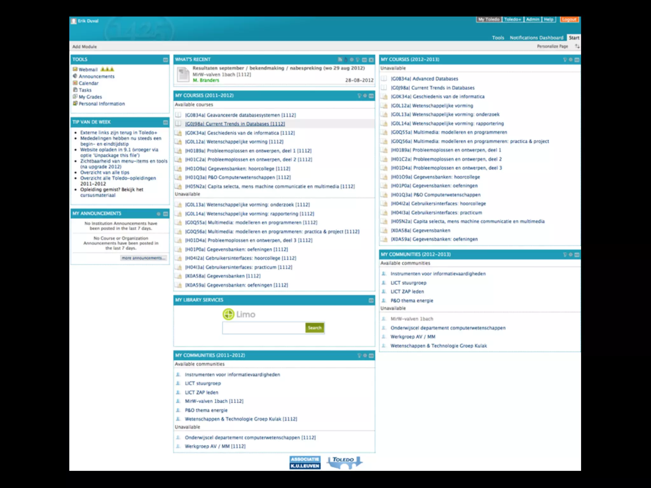Click the Associatie K.U.Leuven logo
Screen dimensions: 651x488
[x=305, y=463]
